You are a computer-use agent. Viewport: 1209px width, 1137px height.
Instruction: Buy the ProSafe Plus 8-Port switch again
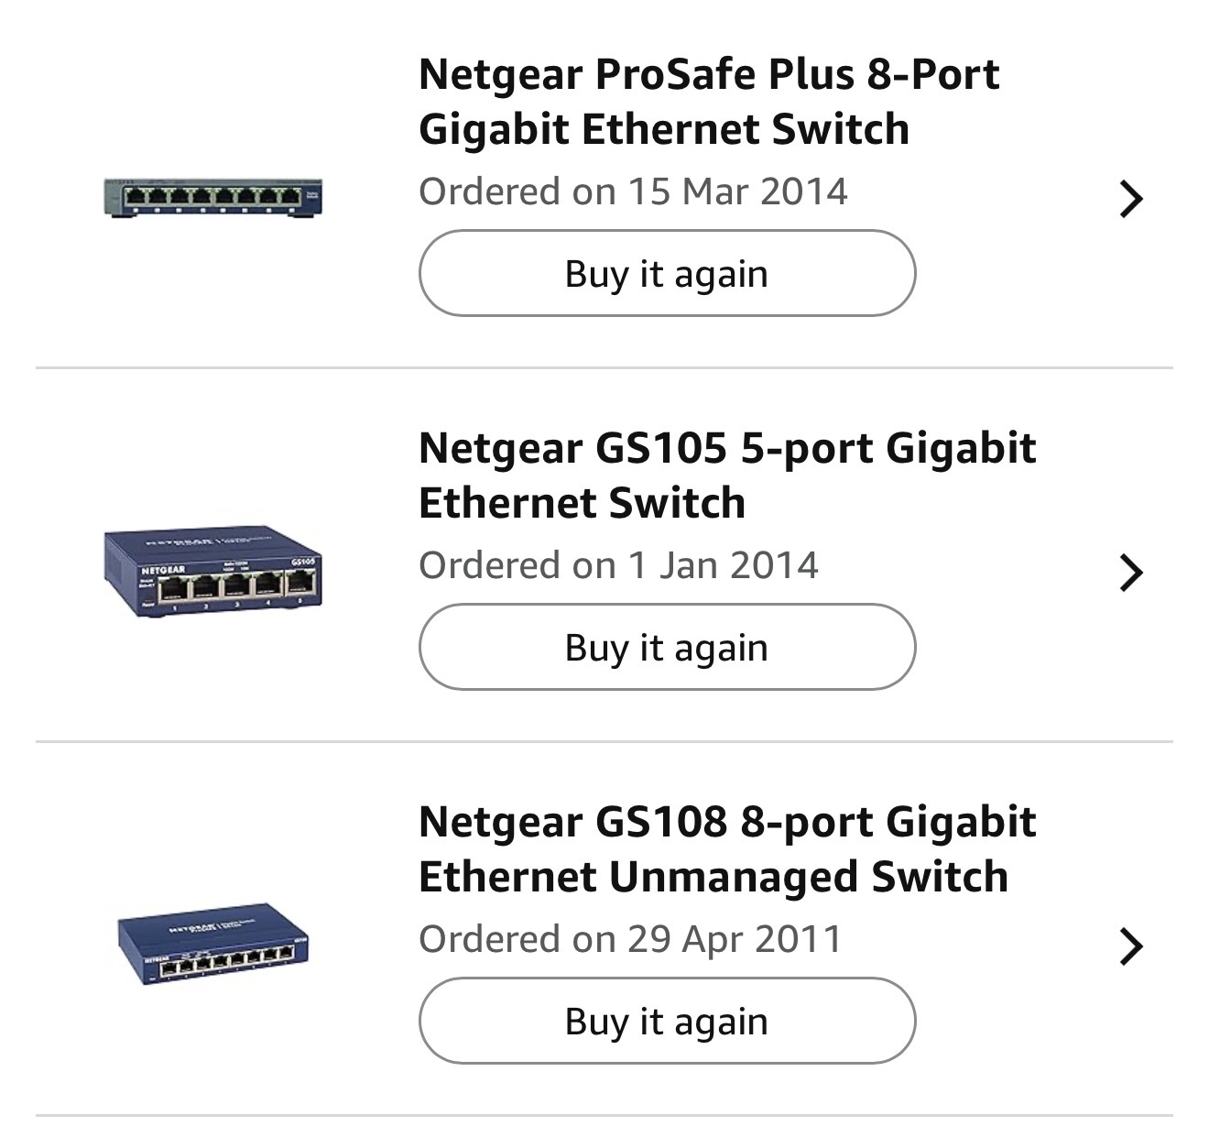tap(667, 273)
